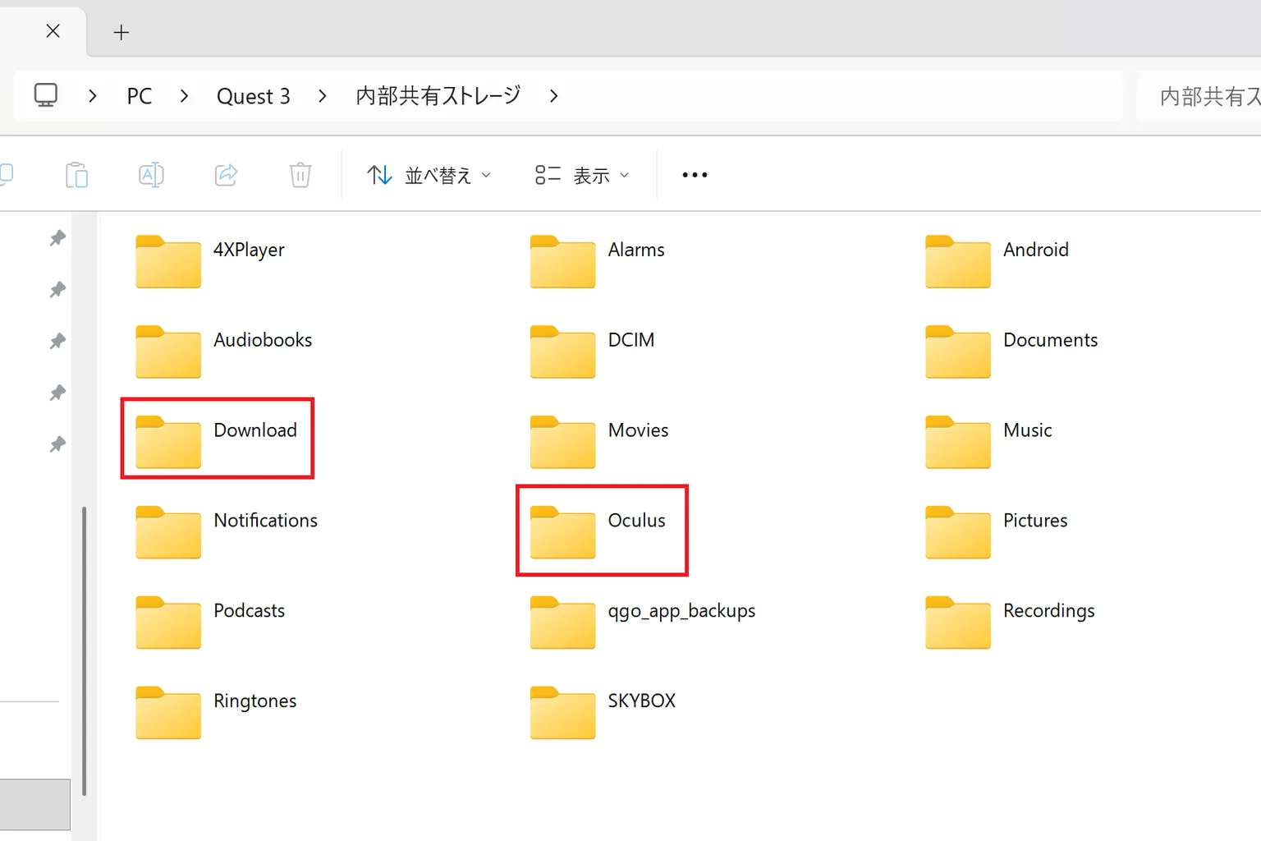Image resolution: width=1261 pixels, height=841 pixels.
Task: Open the Audiobooks folder
Action: [x=224, y=352]
